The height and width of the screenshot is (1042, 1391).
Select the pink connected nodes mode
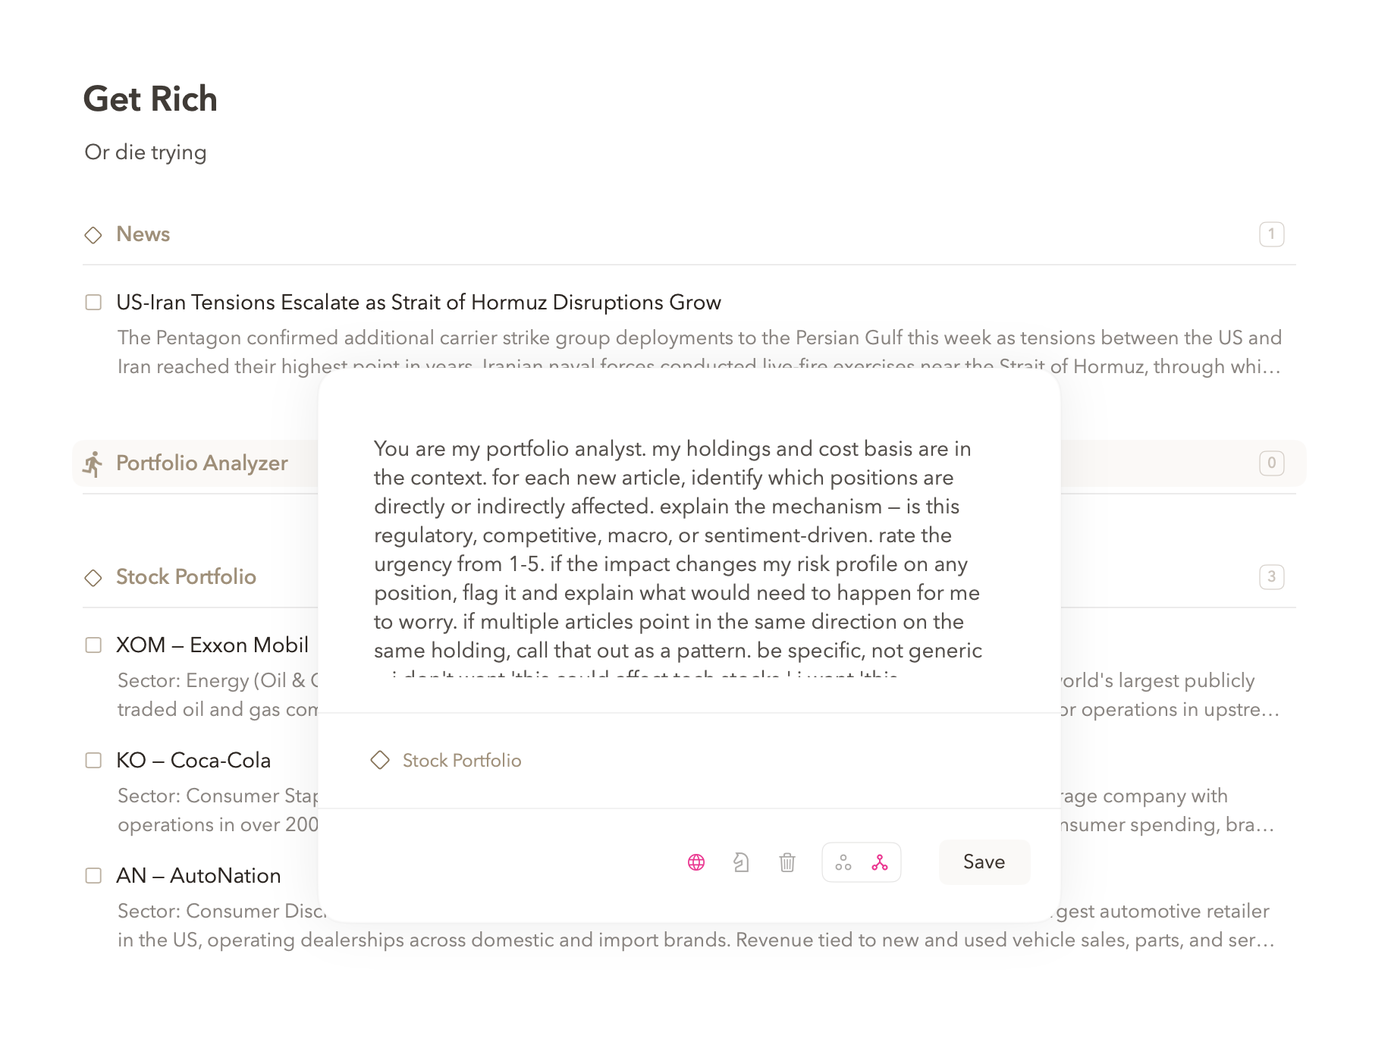880,862
